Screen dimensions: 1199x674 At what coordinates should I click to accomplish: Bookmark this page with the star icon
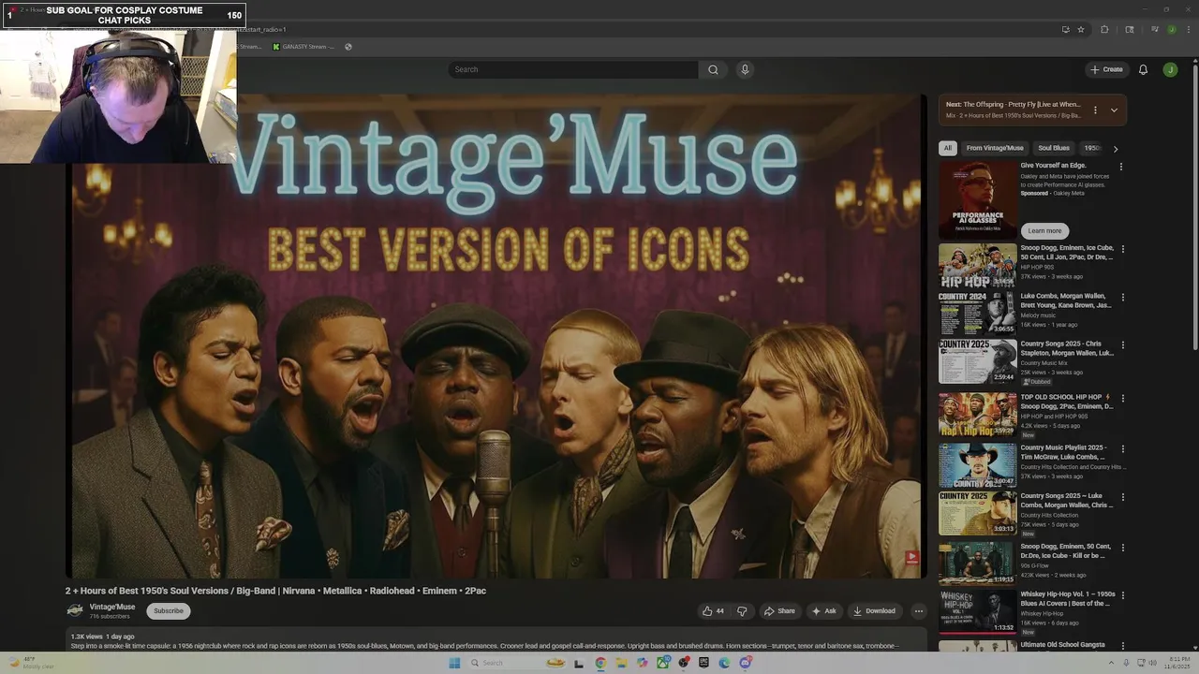tap(1081, 29)
